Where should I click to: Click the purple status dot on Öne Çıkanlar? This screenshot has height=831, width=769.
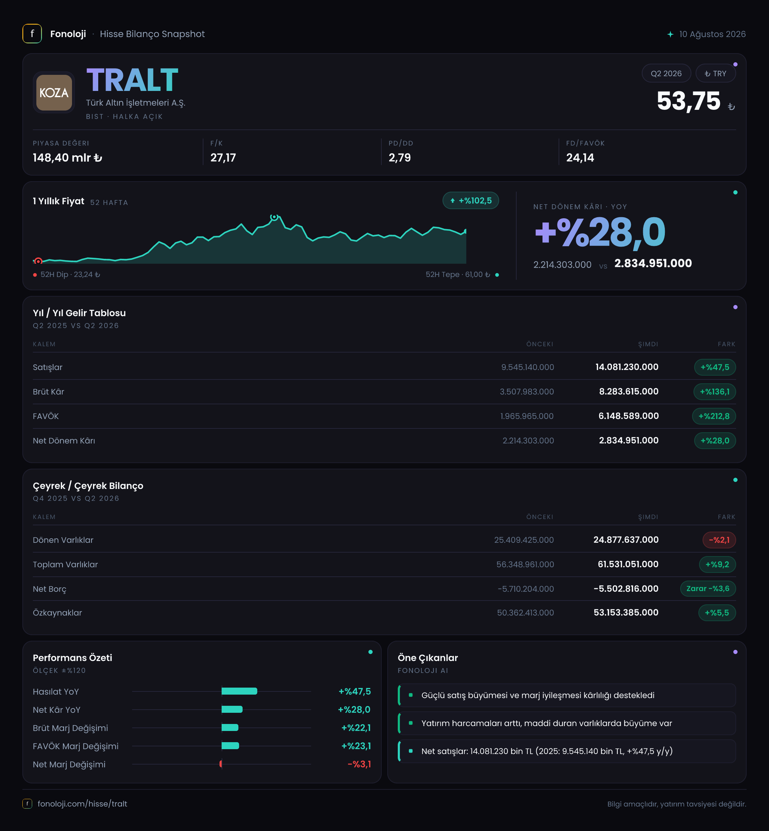pos(735,652)
